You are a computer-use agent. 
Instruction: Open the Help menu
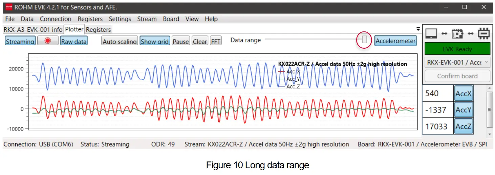pyautogui.click(x=211, y=19)
